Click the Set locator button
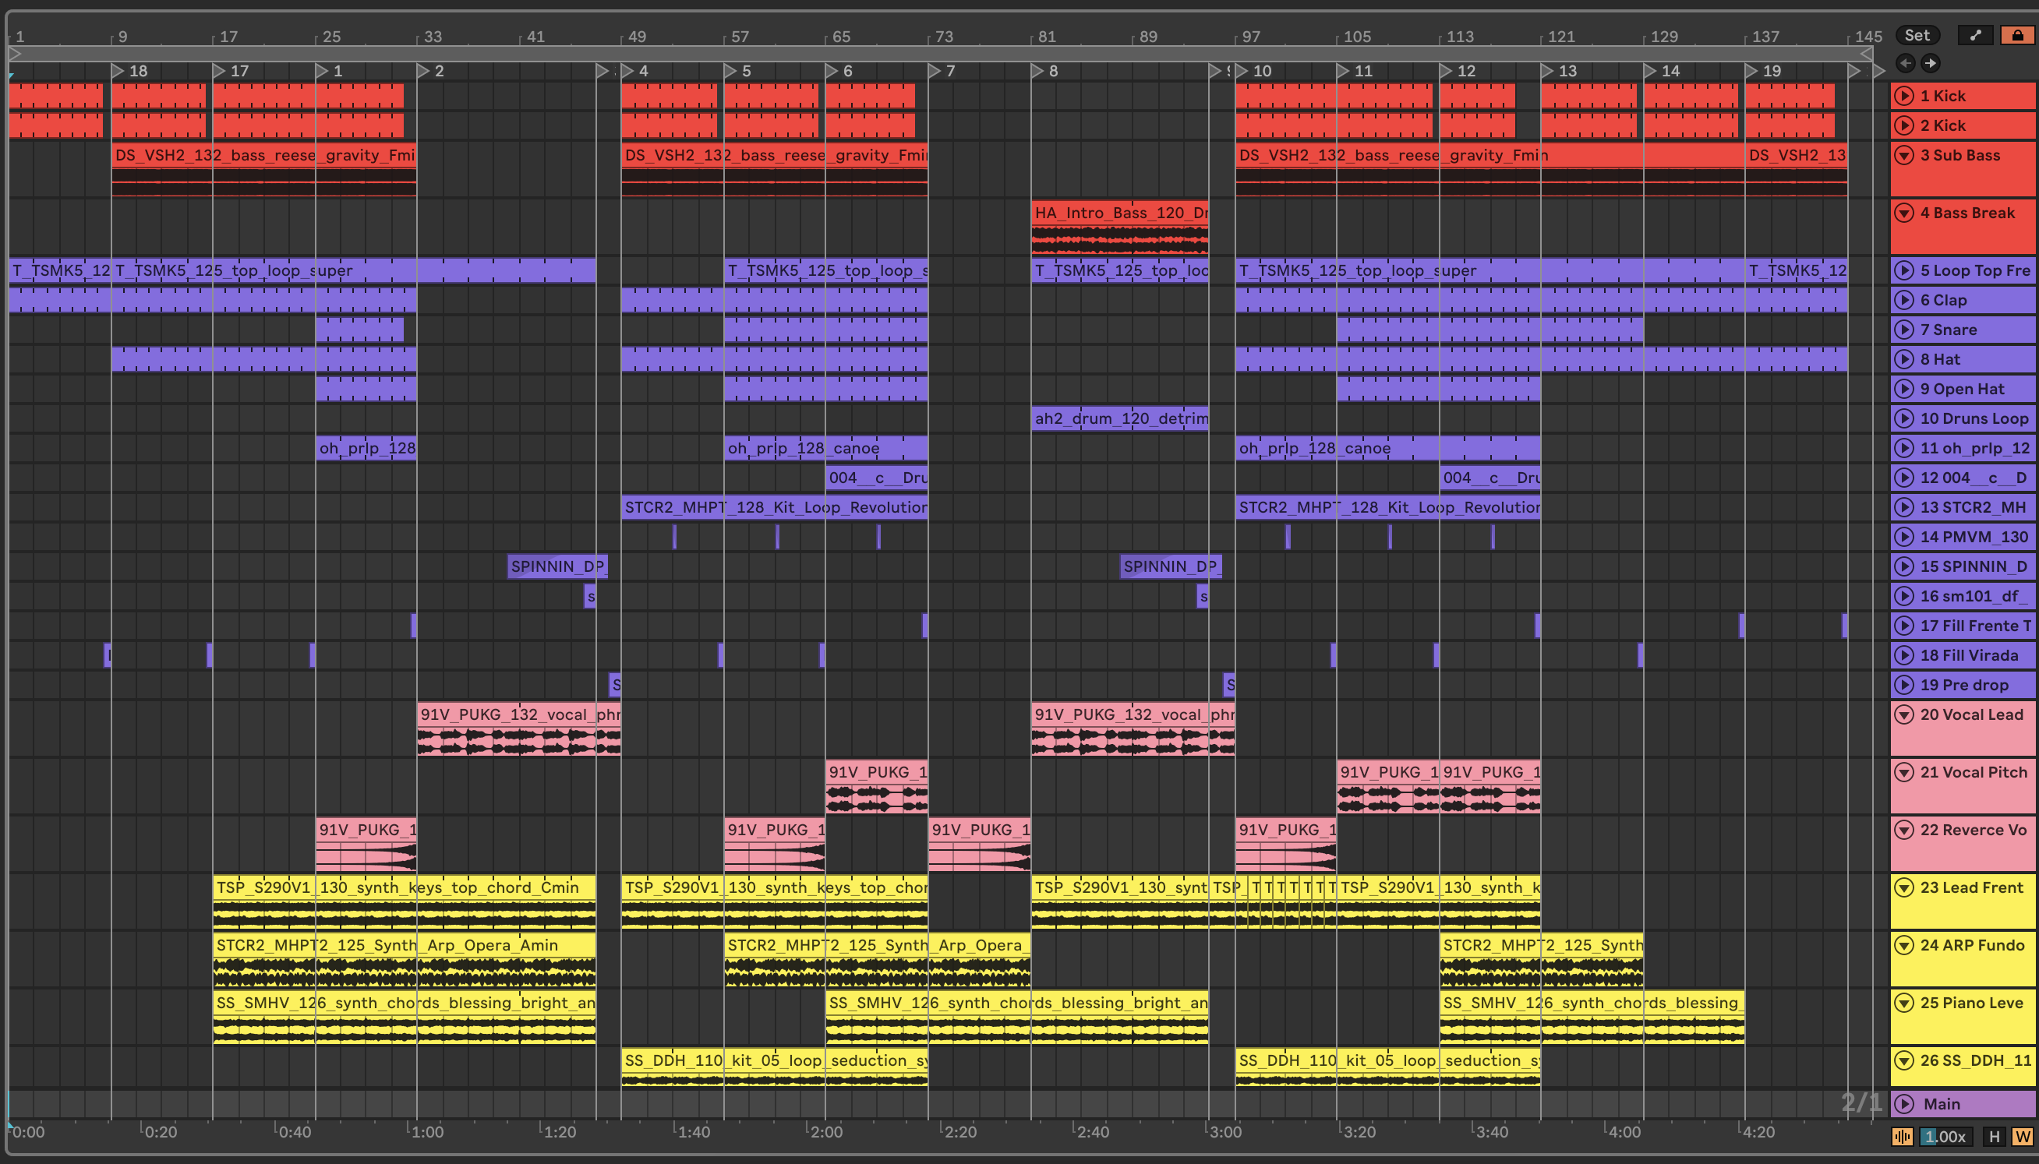This screenshot has width=2039, height=1164. (1917, 35)
